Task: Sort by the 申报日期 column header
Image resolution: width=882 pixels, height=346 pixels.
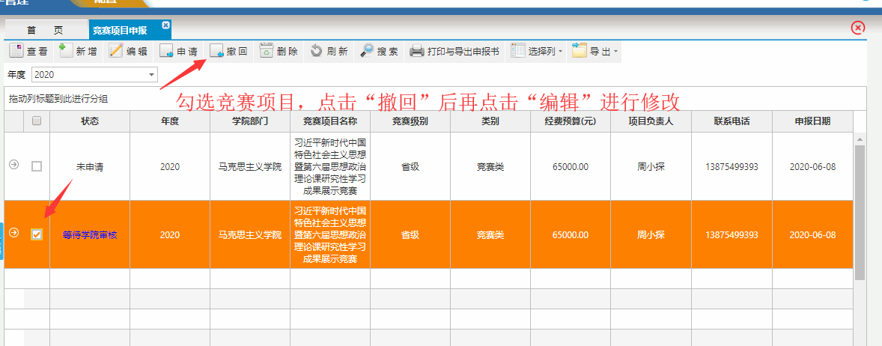Action: pyautogui.click(x=812, y=121)
